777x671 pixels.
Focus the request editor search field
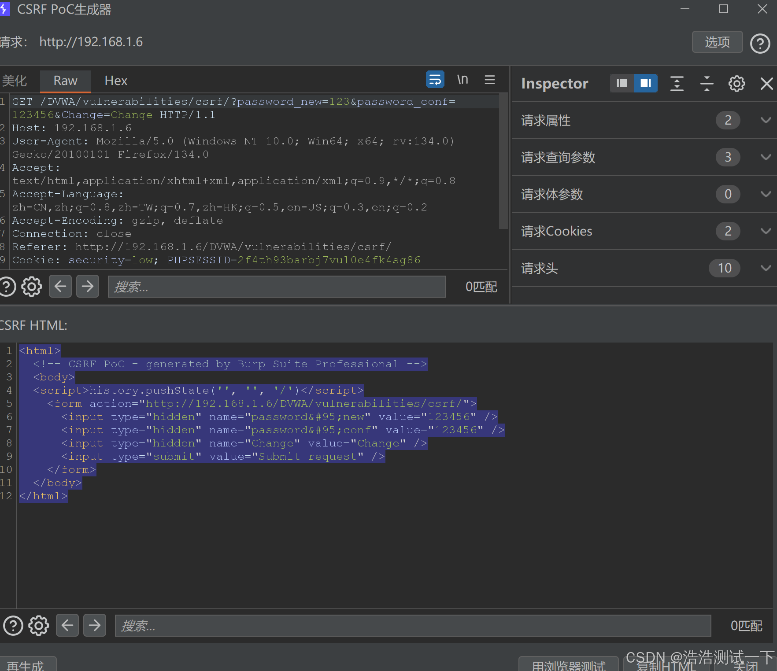click(277, 287)
